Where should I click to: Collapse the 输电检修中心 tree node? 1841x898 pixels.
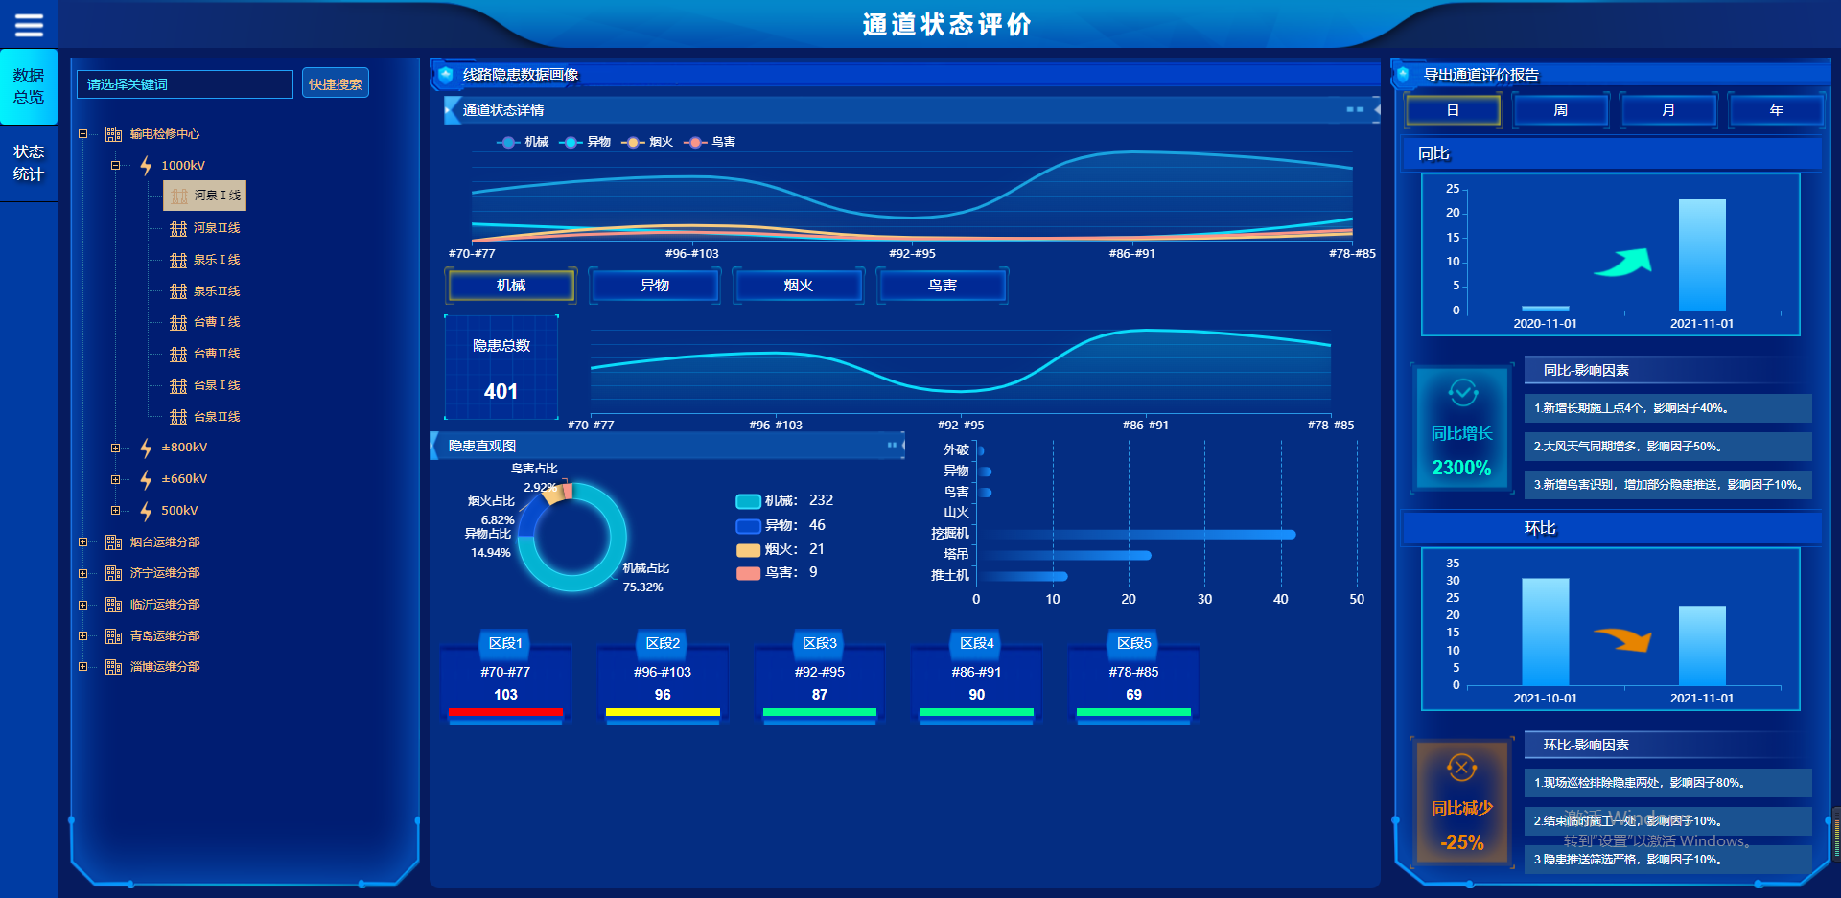click(x=83, y=134)
